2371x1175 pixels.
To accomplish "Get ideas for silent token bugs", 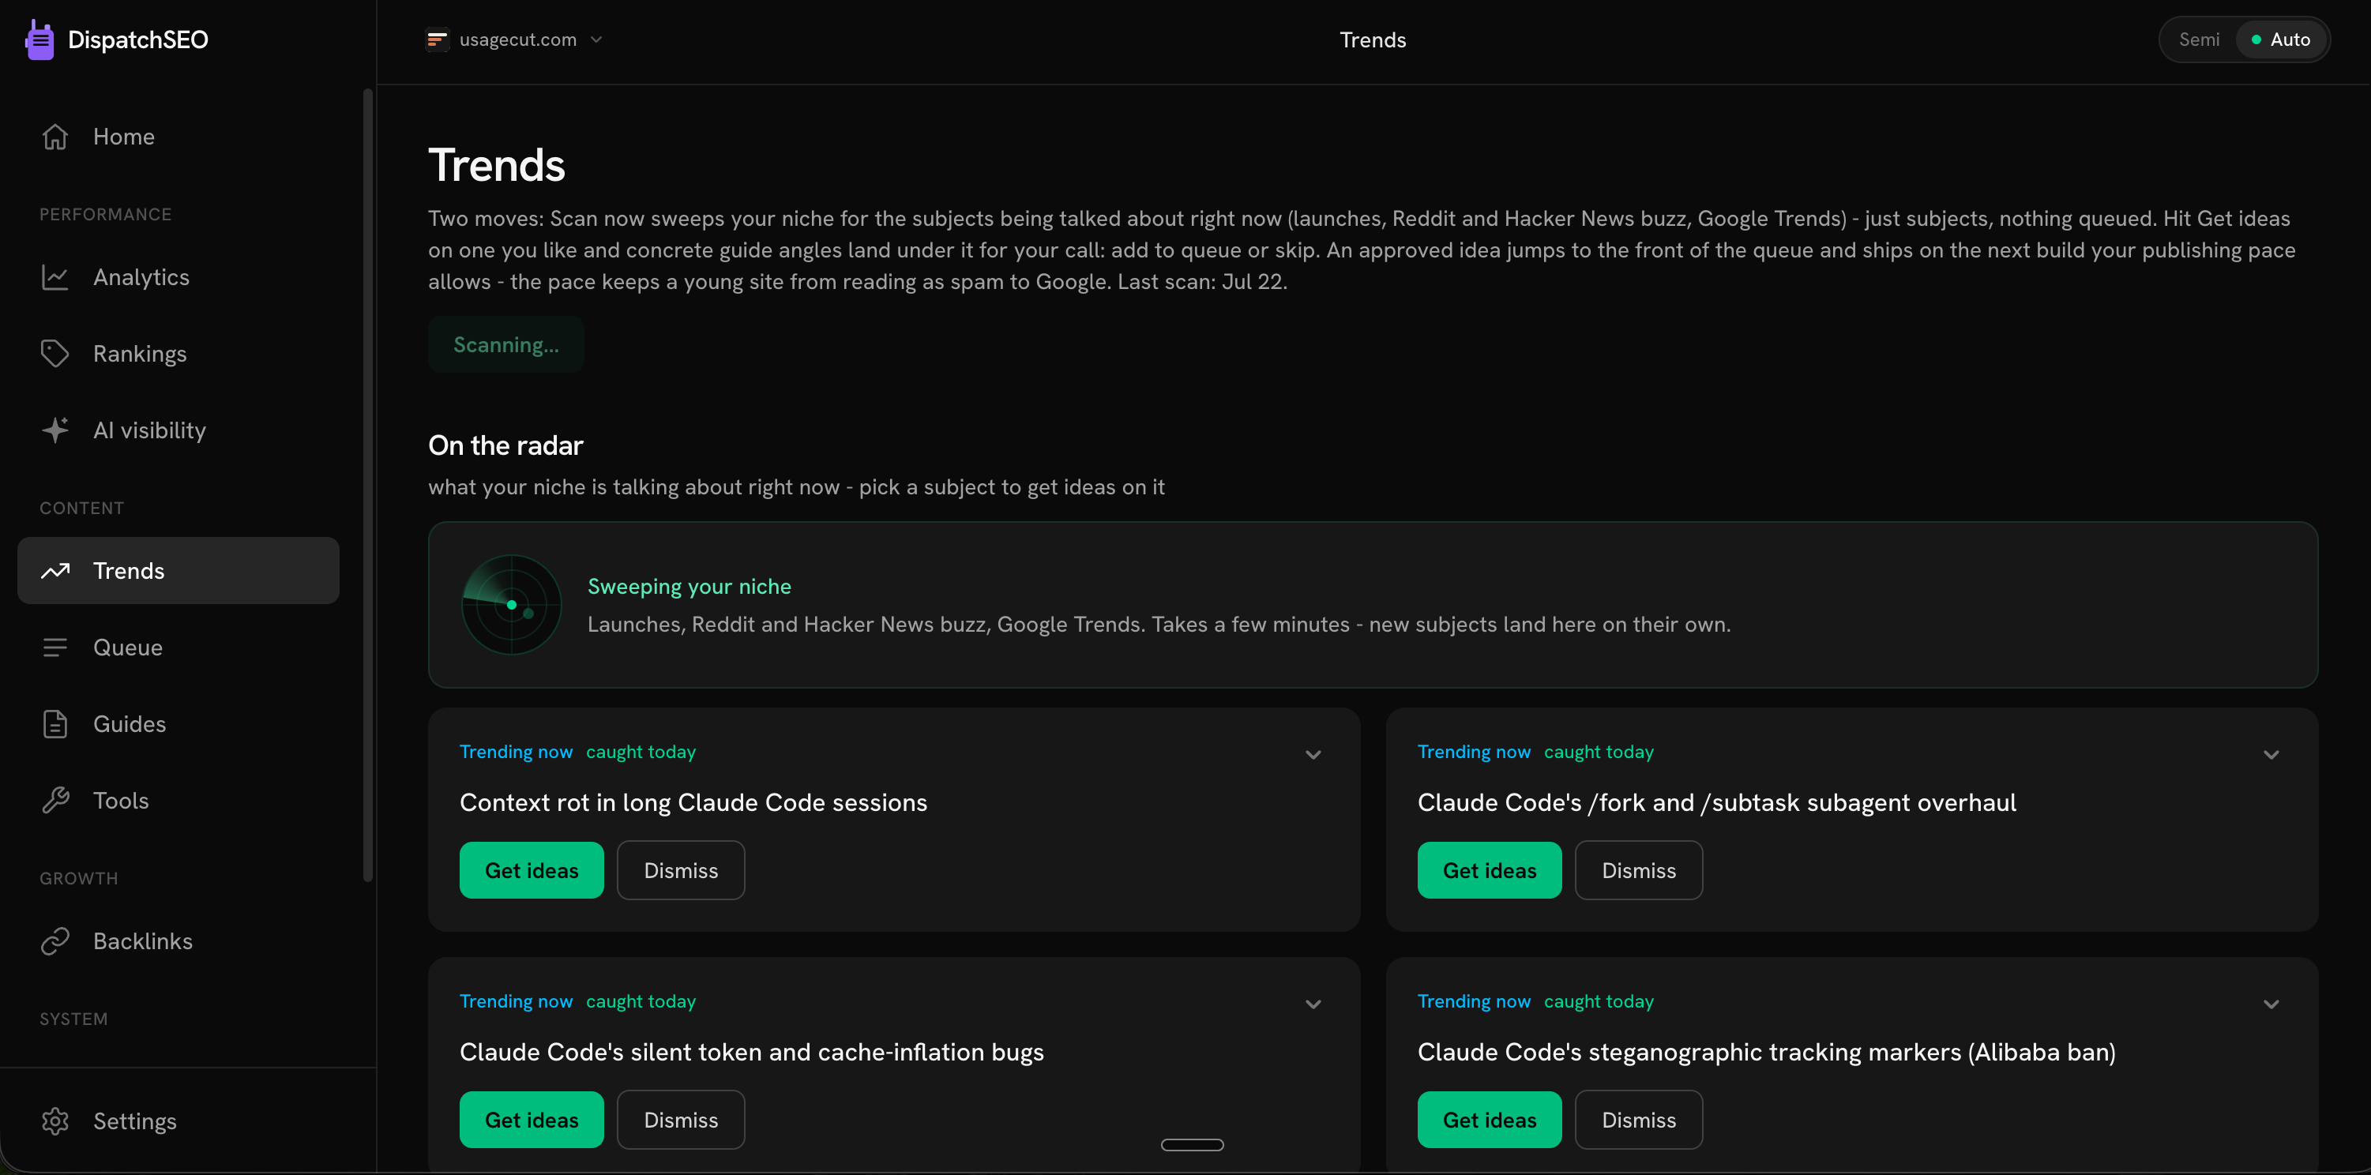I will (531, 1119).
